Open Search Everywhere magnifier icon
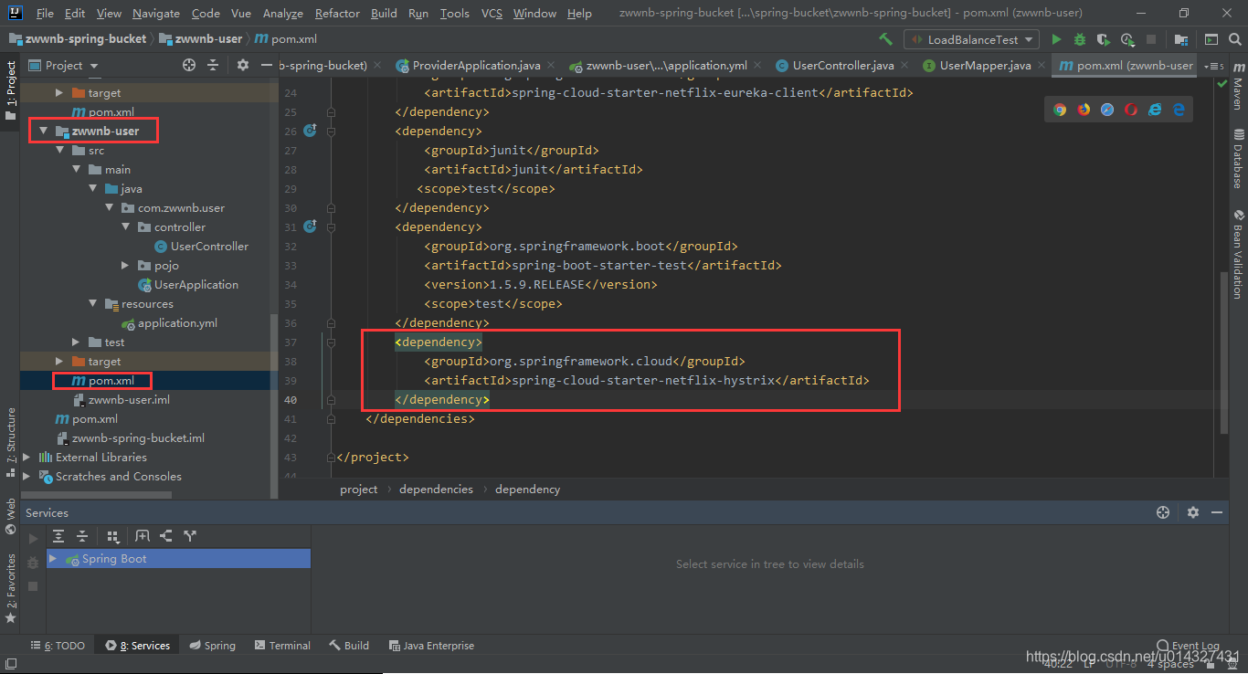This screenshot has height=674, width=1248. (x=1234, y=39)
